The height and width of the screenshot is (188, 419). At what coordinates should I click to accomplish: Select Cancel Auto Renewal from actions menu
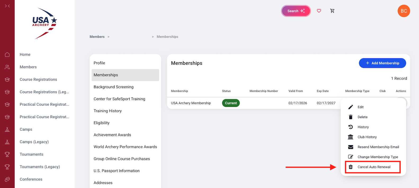374,167
